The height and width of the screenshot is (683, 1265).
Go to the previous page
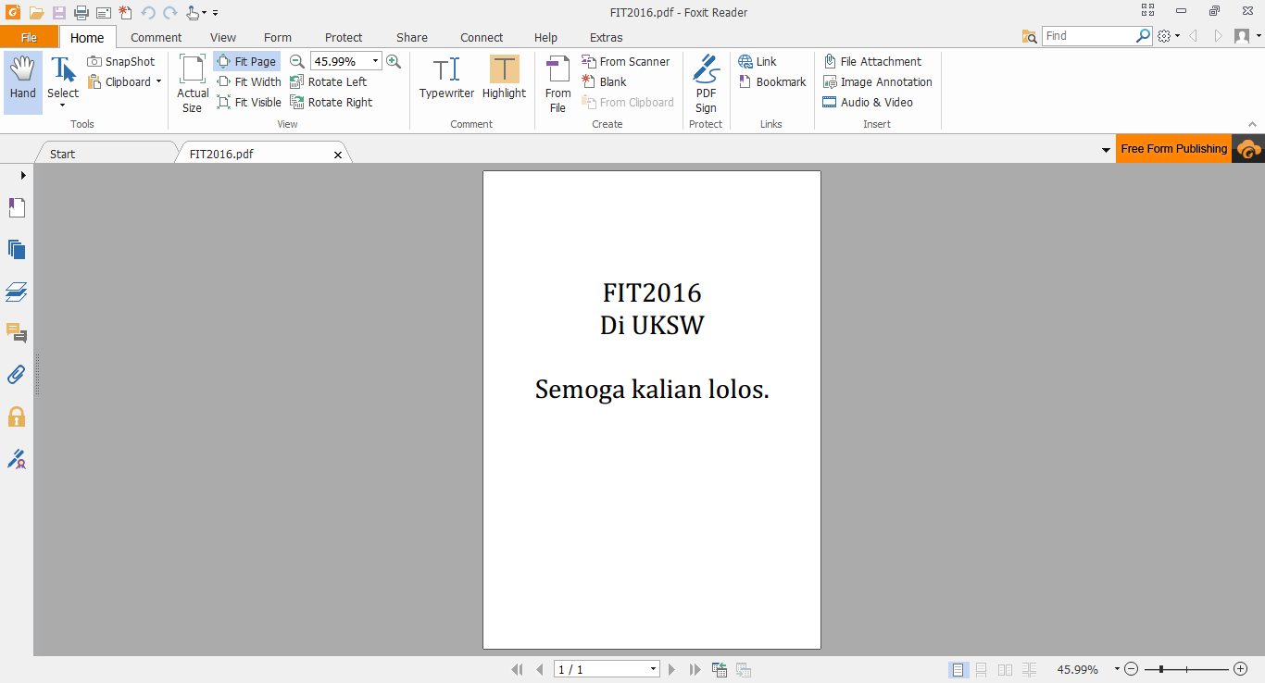click(540, 669)
